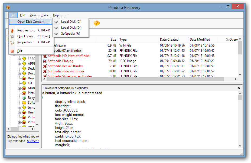Viewport: 251px width, 163px height.
Task: Click folder tree horizontal scroll right arrow
Action: [x=32, y=129]
